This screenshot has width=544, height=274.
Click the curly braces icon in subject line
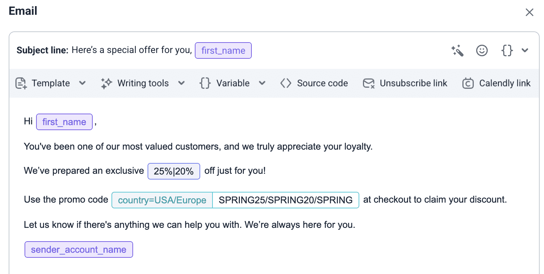click(507, 50)
